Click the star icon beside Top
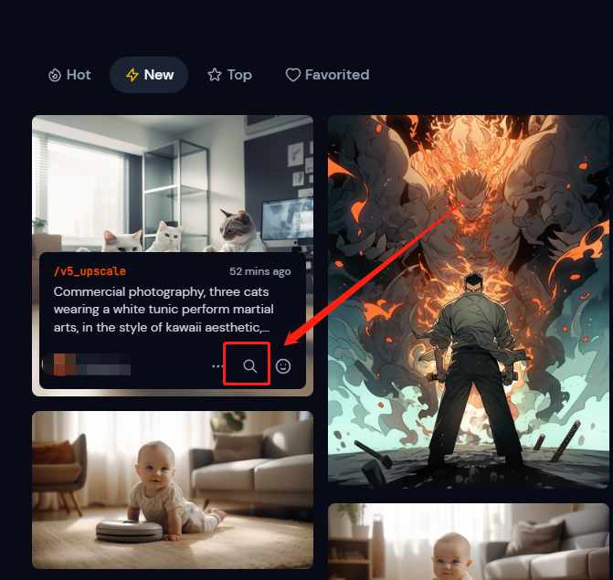This screenshot has height=580, width=613. point(215,74)
